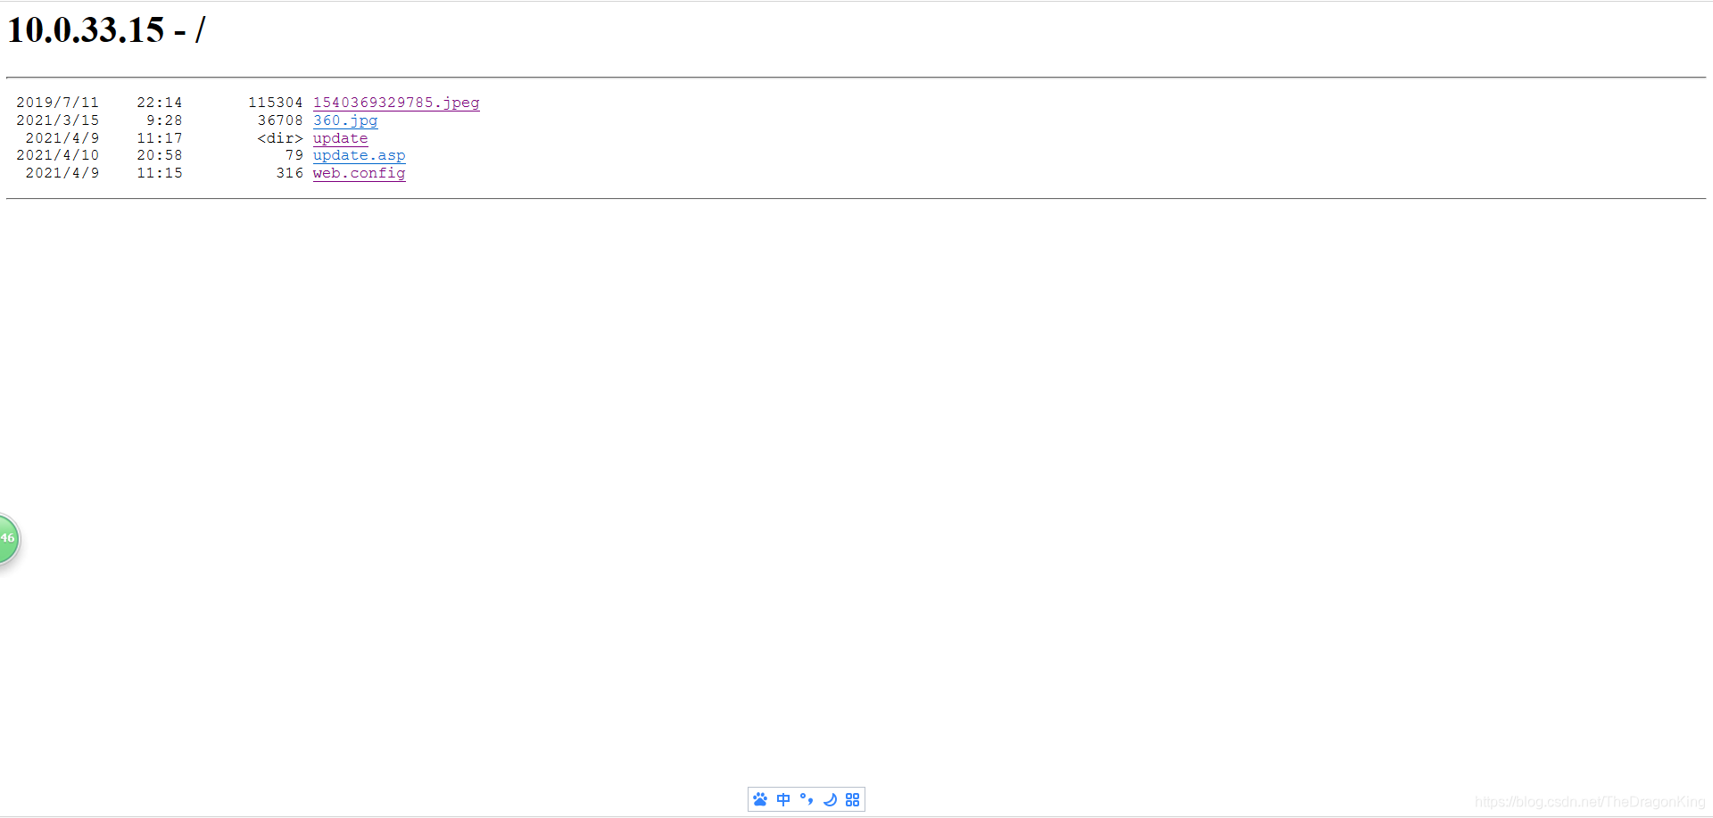This screenshot has width=1713, height=818.
Task: Click the time 9:28
Action: [165, 120]
